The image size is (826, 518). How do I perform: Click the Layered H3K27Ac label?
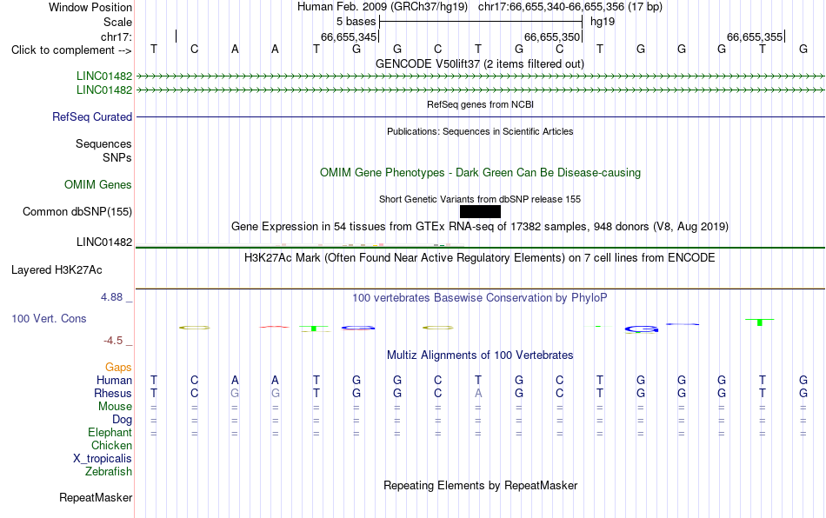[x=57, y=270]
